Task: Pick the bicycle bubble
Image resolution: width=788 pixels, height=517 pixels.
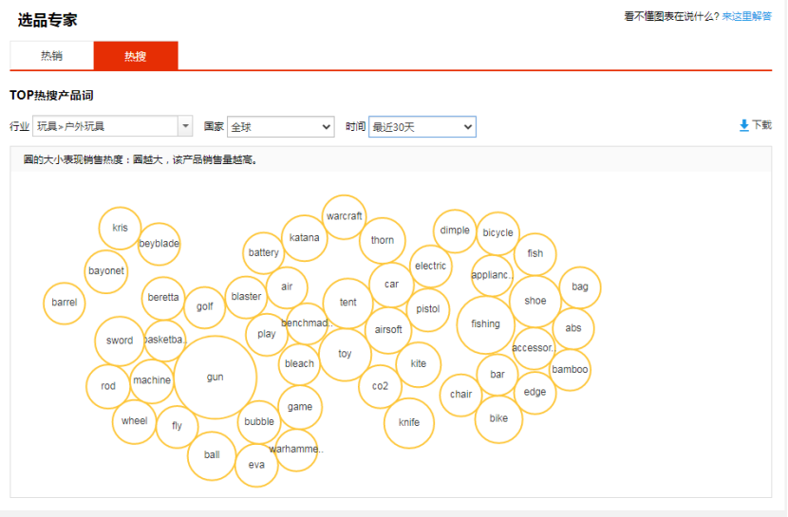Action: click(x=497, y=233)
